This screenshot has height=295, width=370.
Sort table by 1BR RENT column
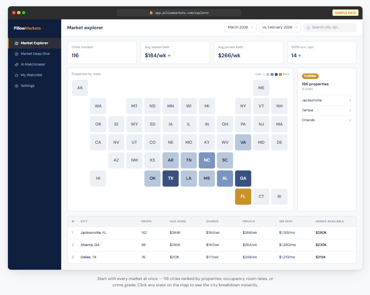click(286, 222)
